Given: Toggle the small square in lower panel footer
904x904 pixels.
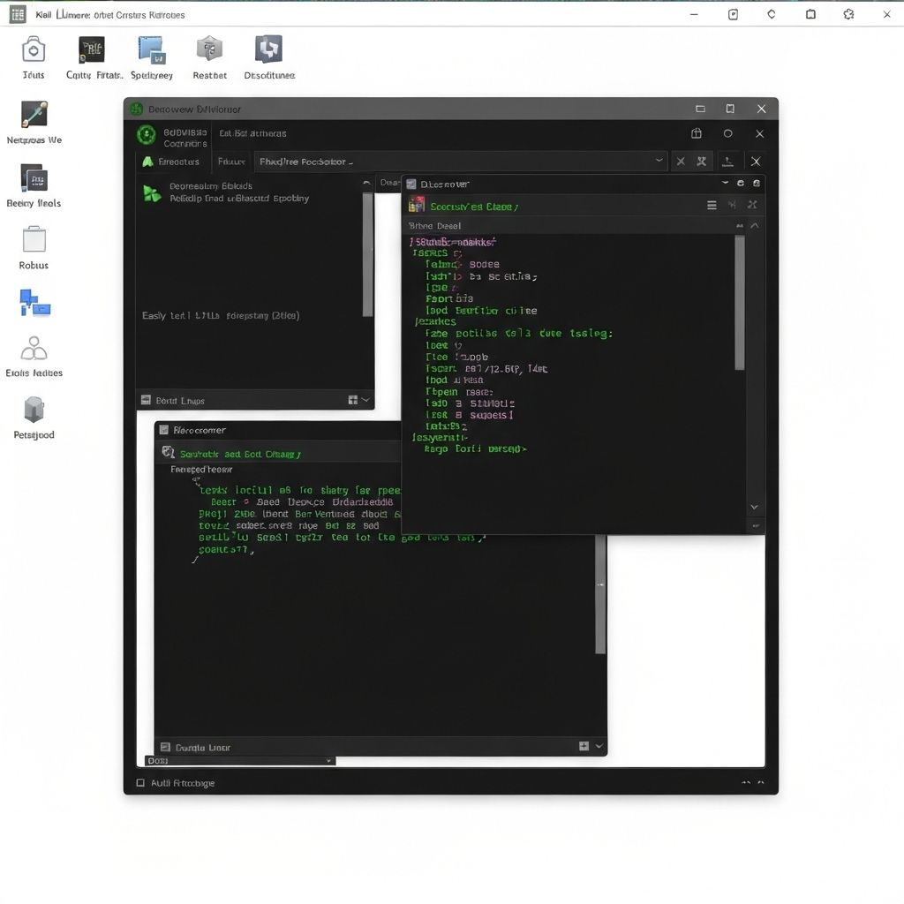Looking at the screenshot, I should click(x=165, y=747).
